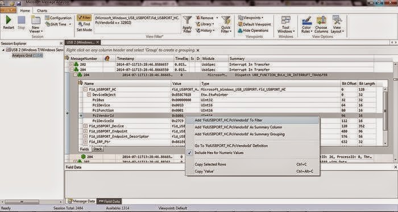Click the Open folder icon in title bar
The width and height of the screenshot is (398, 212).
click(x=12, y=3)
